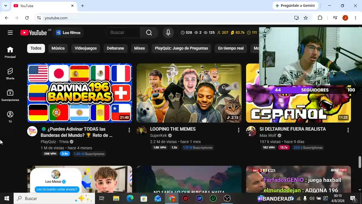This screenshot has height=204, width=362.
Task: Click the 1.6K VPH stat badge
Action: pyautogui.click(x=160, y=148)
